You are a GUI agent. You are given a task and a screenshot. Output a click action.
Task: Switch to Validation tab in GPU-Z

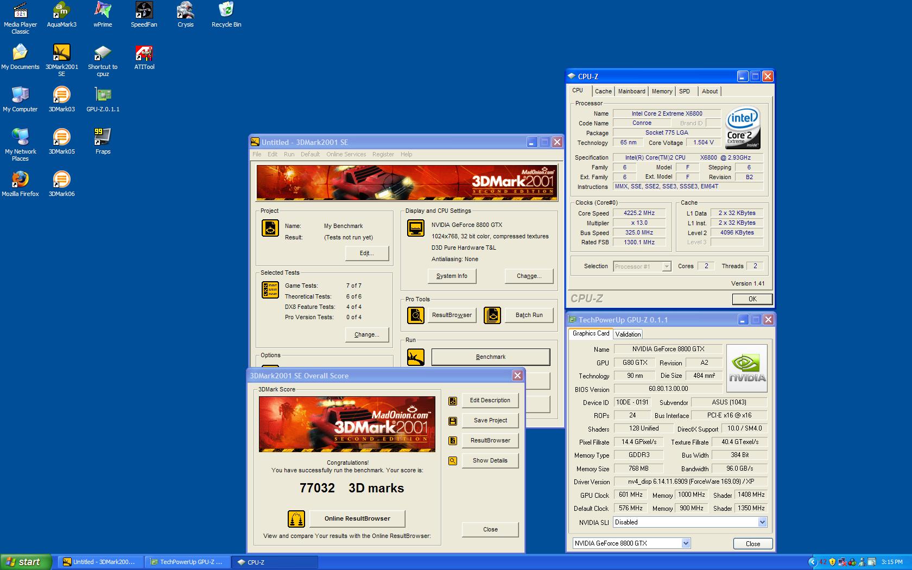pos(628,334)
